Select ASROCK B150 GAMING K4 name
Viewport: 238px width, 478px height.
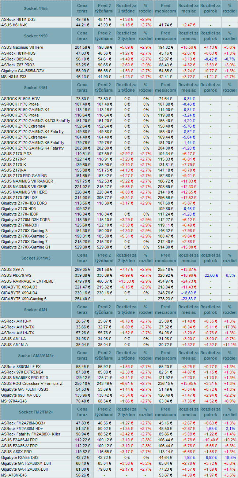pos(25,110)
